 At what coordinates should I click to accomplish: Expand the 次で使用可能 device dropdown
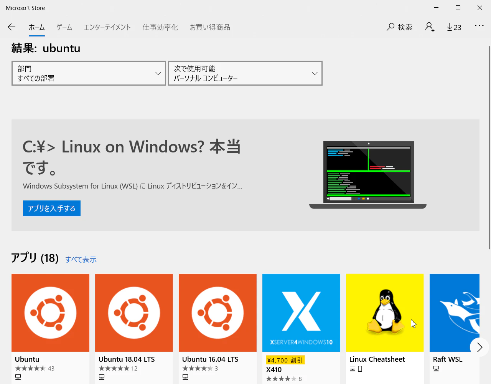click(245, 73)
